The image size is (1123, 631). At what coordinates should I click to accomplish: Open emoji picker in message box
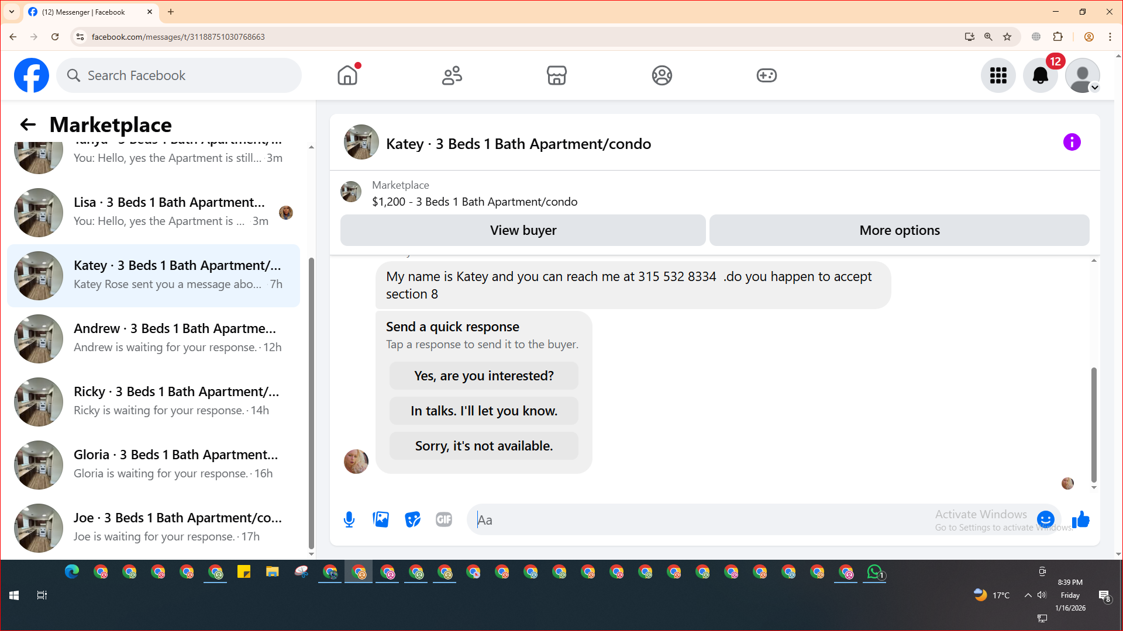[x=1045, y=519]
